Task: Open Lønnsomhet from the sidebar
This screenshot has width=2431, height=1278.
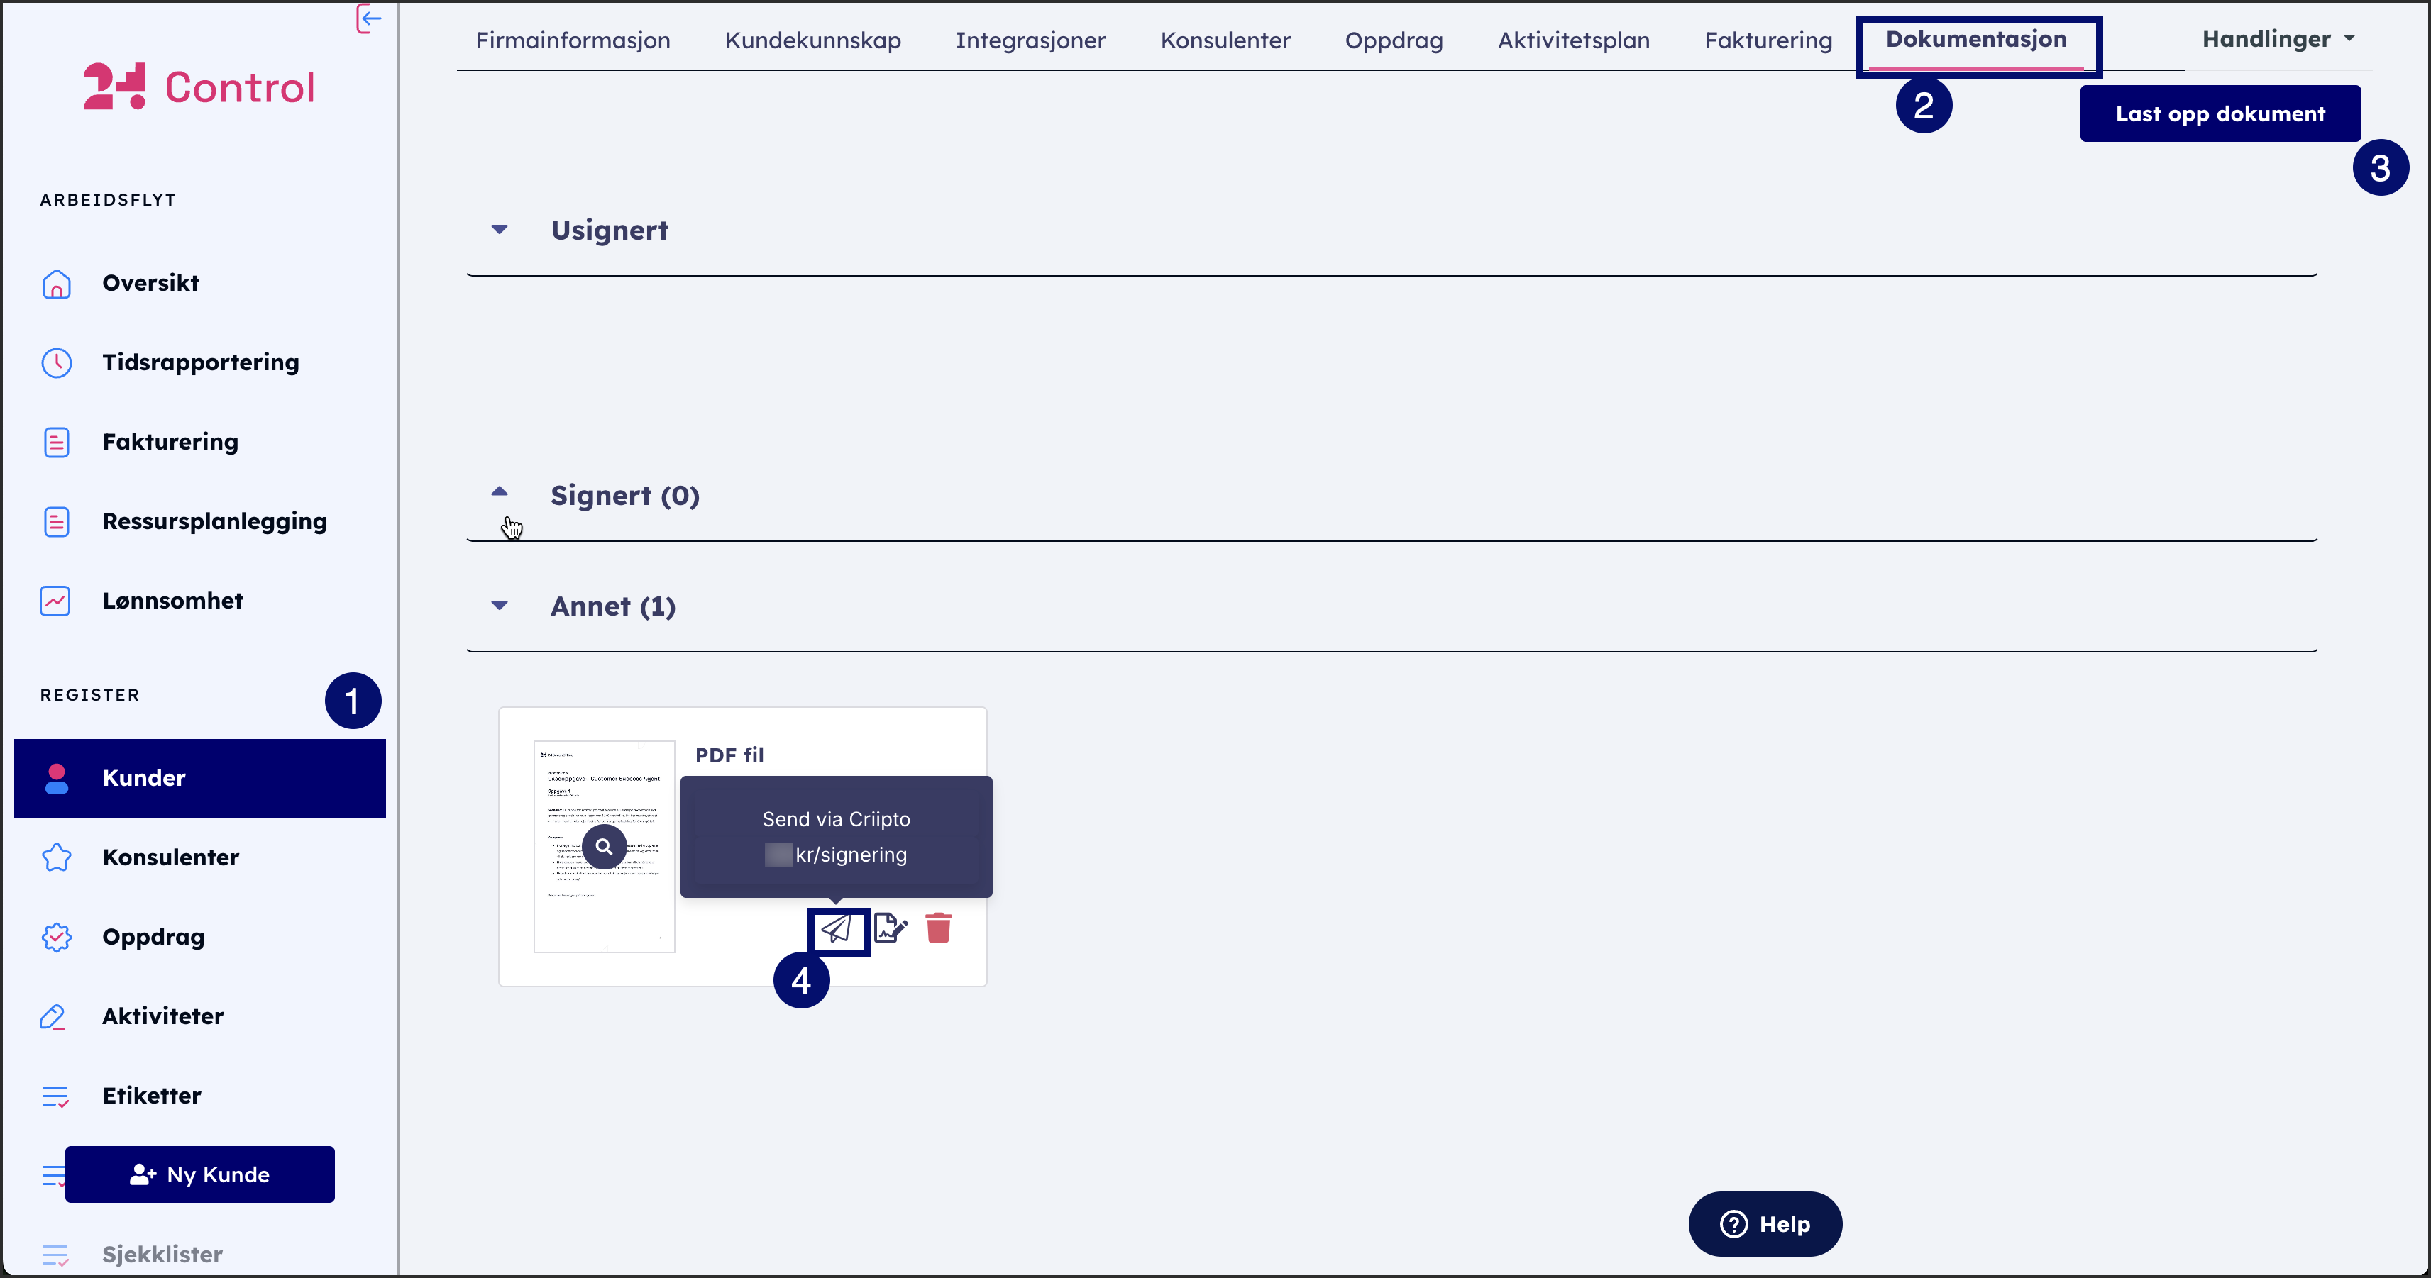Action: coord(172,601)
